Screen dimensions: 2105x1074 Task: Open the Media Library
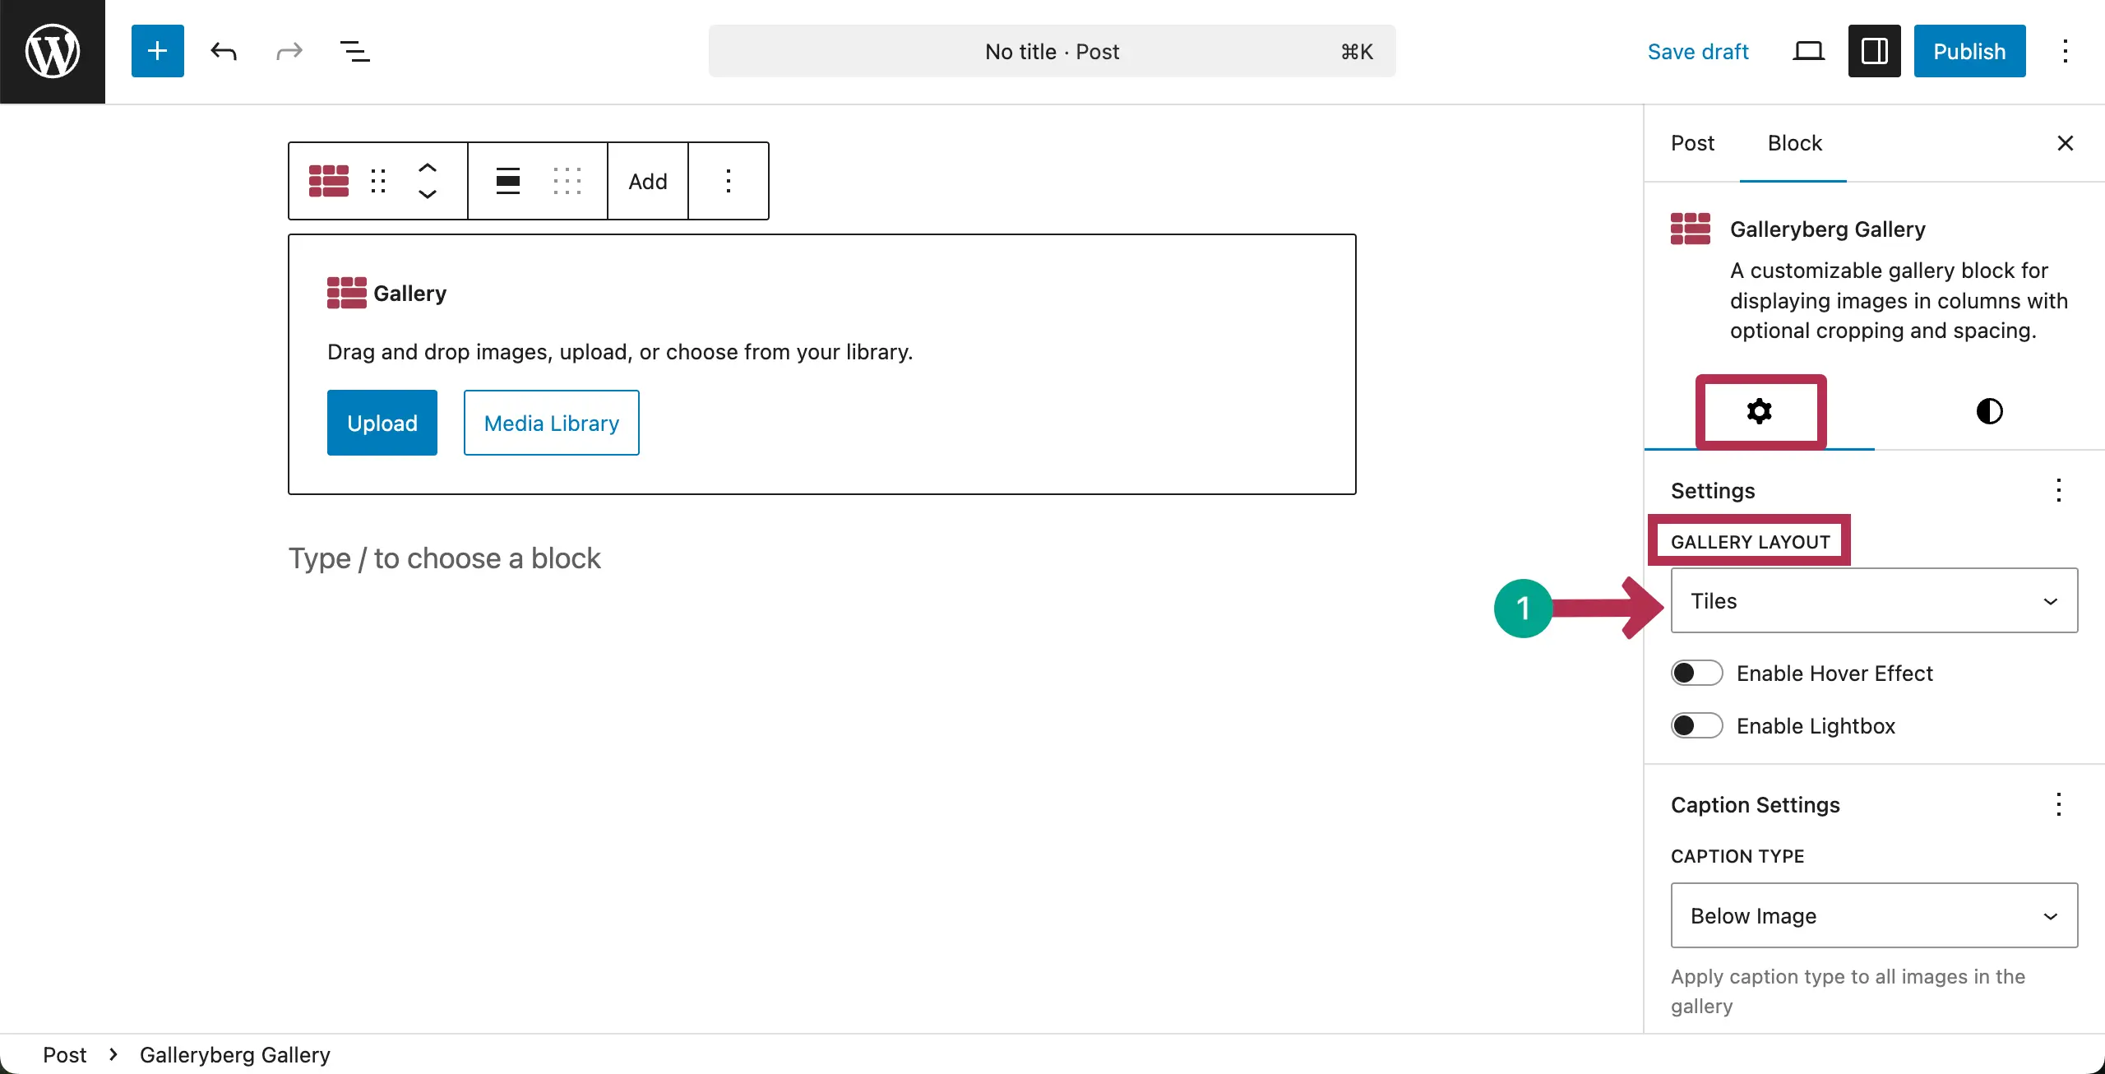[551, 422]
